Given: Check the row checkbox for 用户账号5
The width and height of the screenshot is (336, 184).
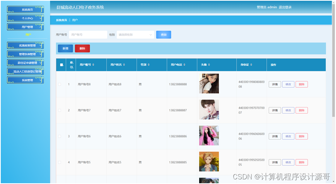Looking at the screenshot, I should pos(60,162).
